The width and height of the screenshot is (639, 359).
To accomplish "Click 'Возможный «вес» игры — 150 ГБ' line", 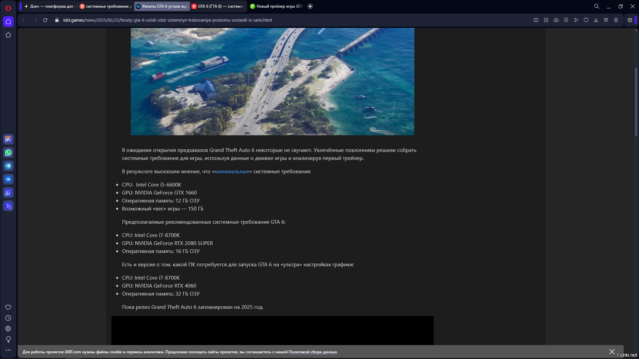I will pyautogui.click(x=163, y=209).
